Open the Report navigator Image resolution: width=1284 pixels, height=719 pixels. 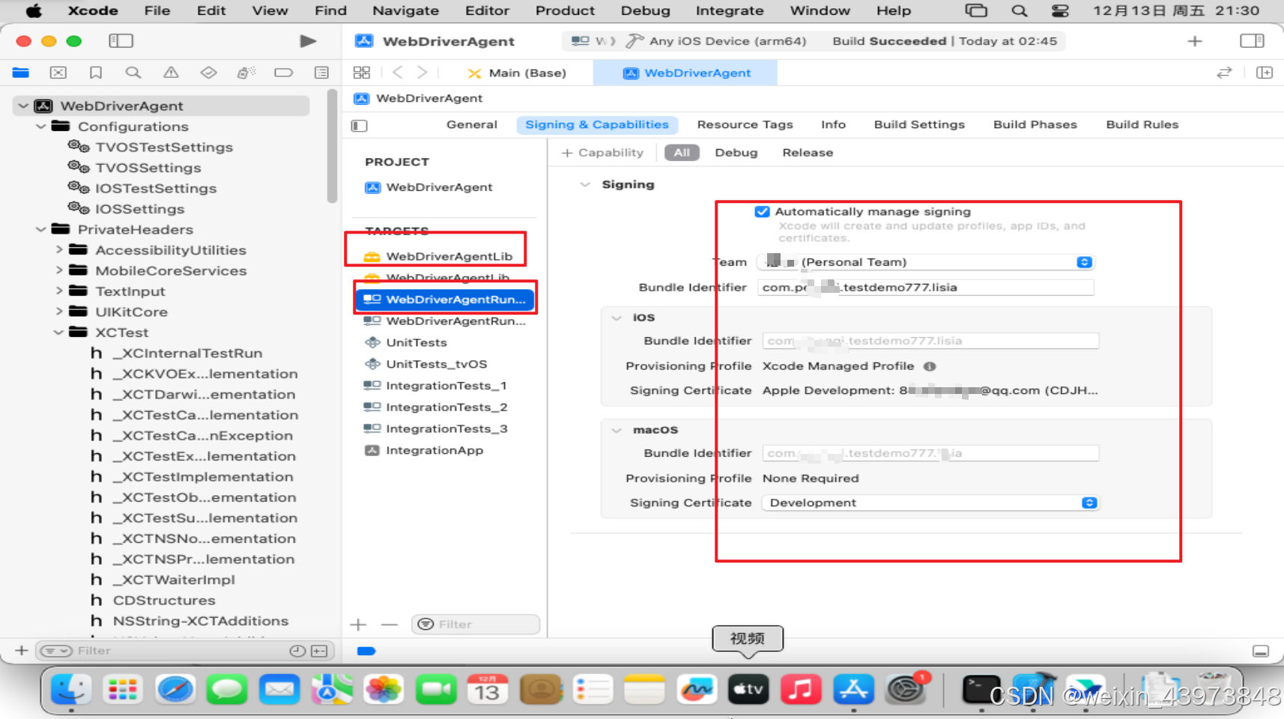tap(321, 73)
